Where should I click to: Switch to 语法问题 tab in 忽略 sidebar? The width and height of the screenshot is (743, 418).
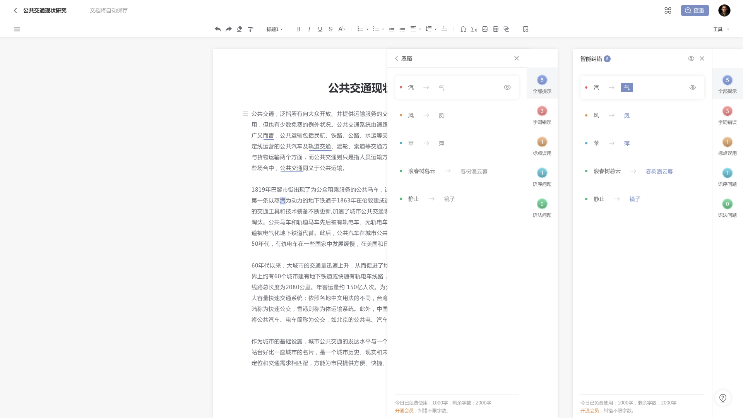[542, 207]
